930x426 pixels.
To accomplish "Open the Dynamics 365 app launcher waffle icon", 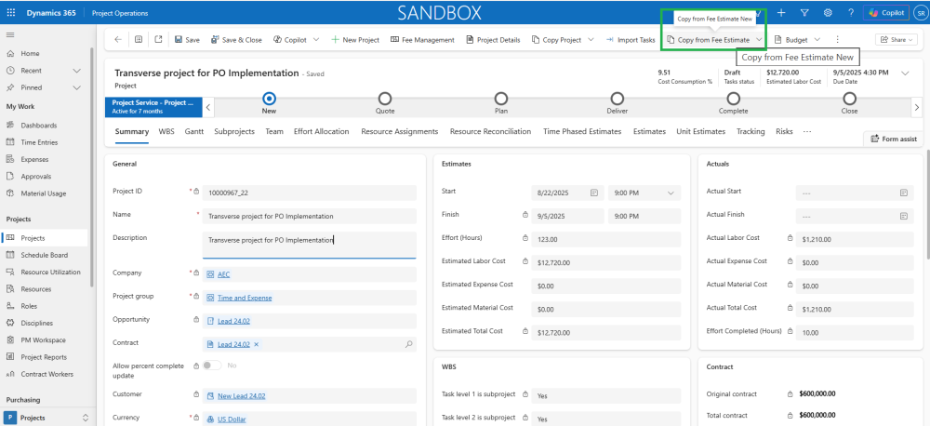I will coord(12,13).
